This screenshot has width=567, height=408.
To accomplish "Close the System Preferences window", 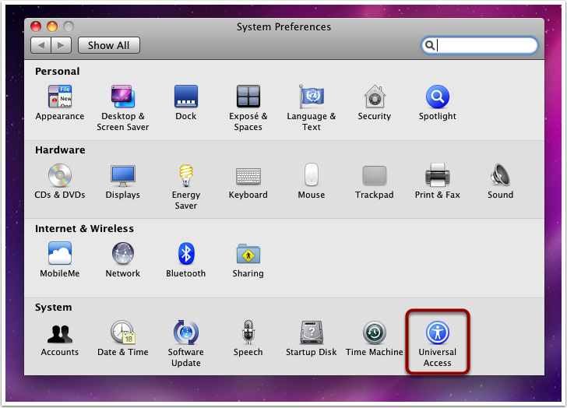I will click(36, 26).
